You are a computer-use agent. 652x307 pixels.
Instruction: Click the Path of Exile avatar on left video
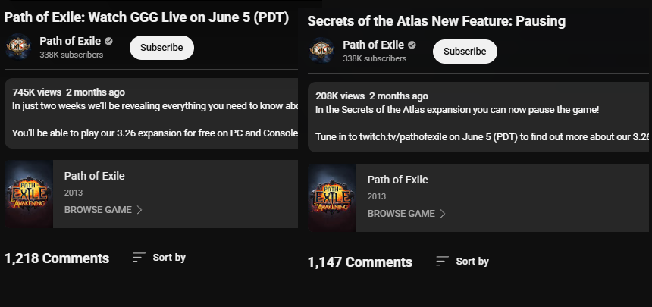pos(18,46)
